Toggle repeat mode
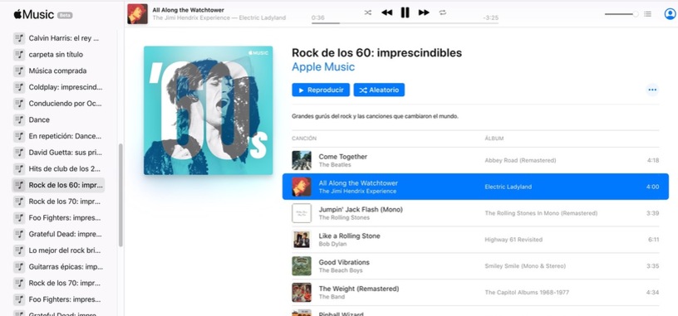Image resolution: width=678 pixels, height=316 pixels. click(442, 12)
